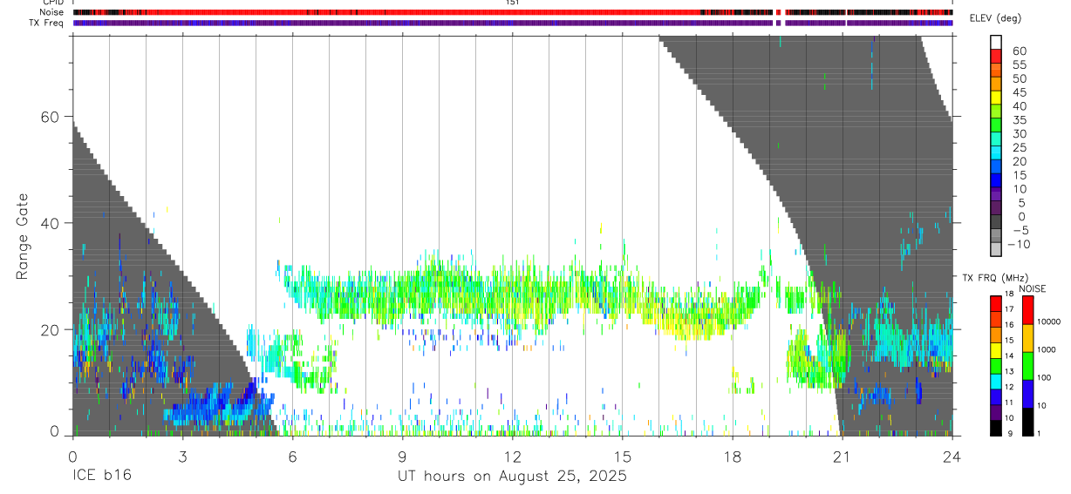Click the 'ELEV (deg)' colorbar title

click(996, 18)
